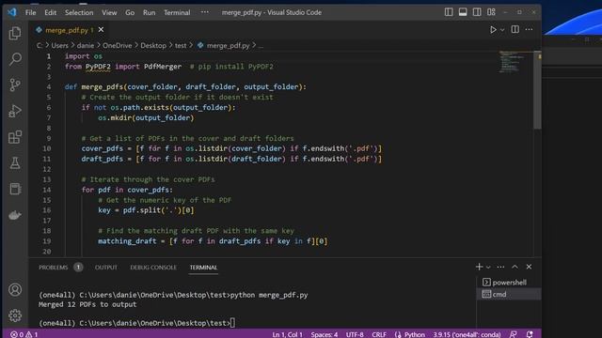Click the code minimap preview
The width and height of the screenshot is (602, 338).
(512, 63)
